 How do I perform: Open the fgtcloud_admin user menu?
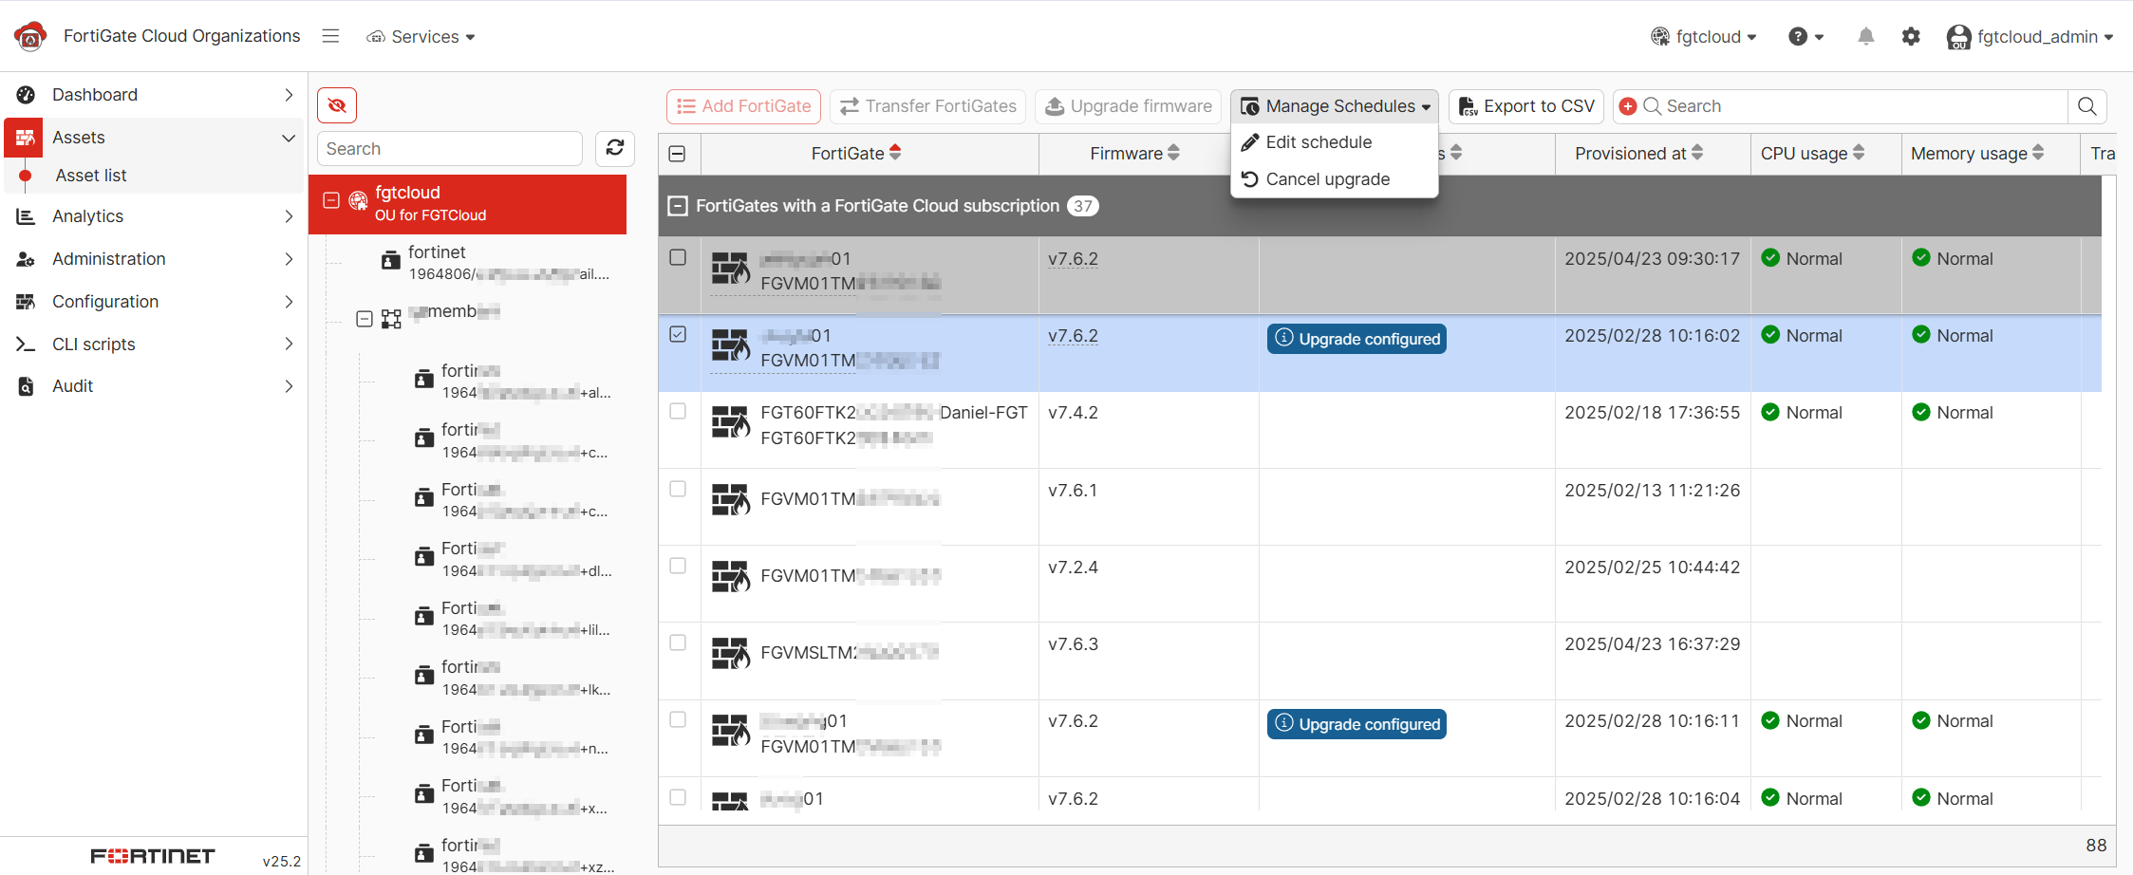2030,36
